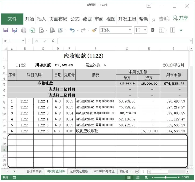Open the redo history dropdown arrow

coord(88,30)
